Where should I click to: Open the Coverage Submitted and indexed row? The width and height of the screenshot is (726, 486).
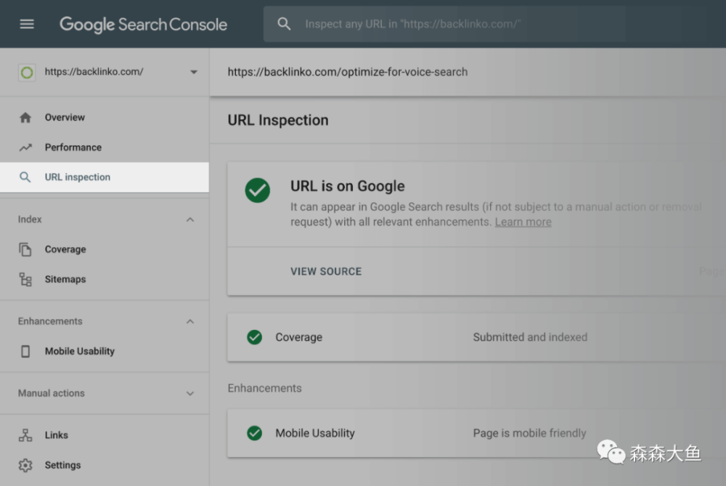coord(472,338)
